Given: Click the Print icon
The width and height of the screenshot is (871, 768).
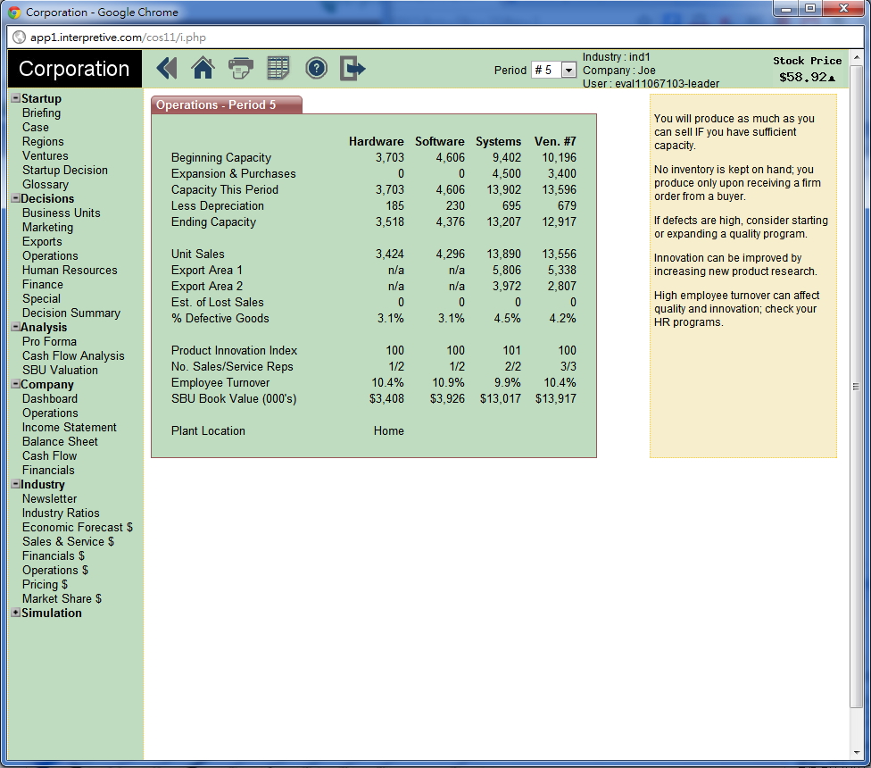Looking at the screenshot, I should click(x=241, y=68).
